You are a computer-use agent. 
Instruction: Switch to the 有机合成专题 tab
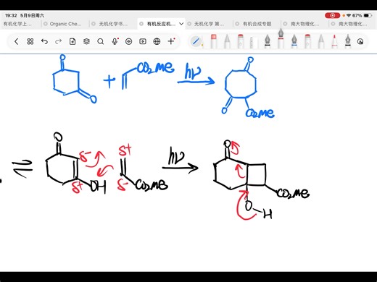click(257, 24)
